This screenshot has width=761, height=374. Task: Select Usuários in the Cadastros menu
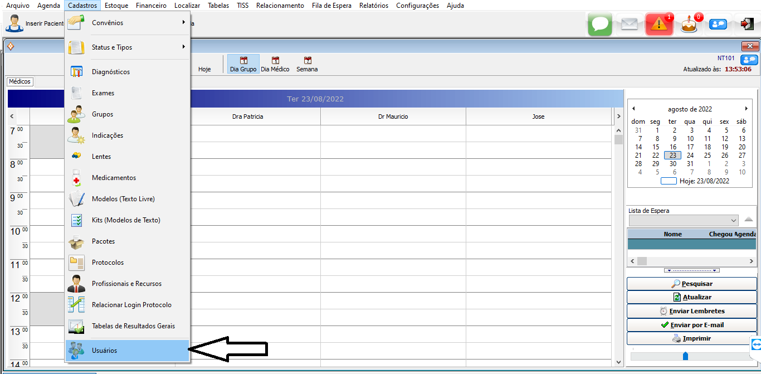[104, 351]
